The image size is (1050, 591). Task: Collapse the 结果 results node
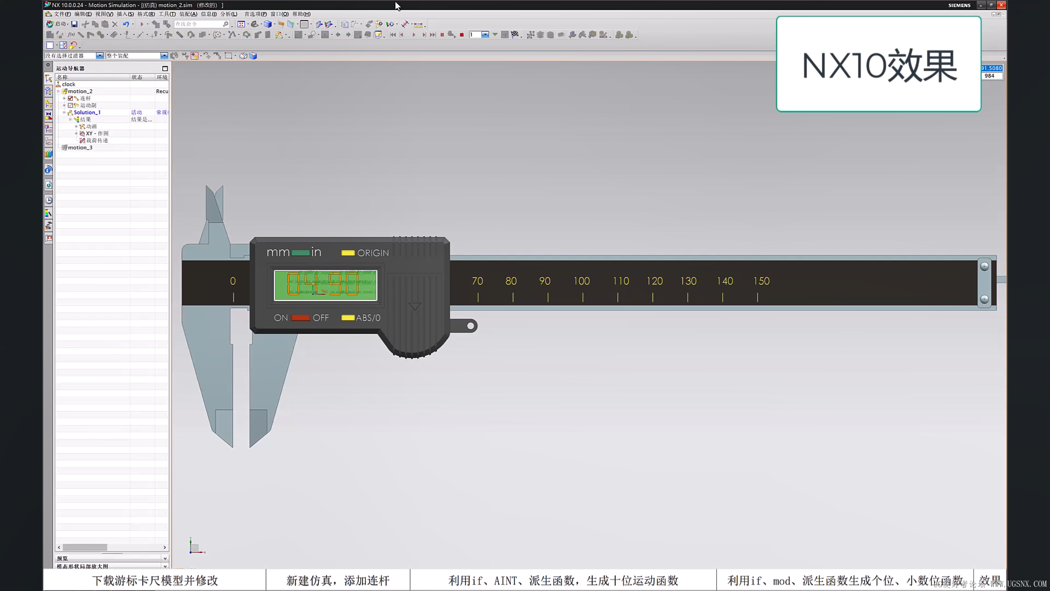pyautogui.click(x=70, y=119)
